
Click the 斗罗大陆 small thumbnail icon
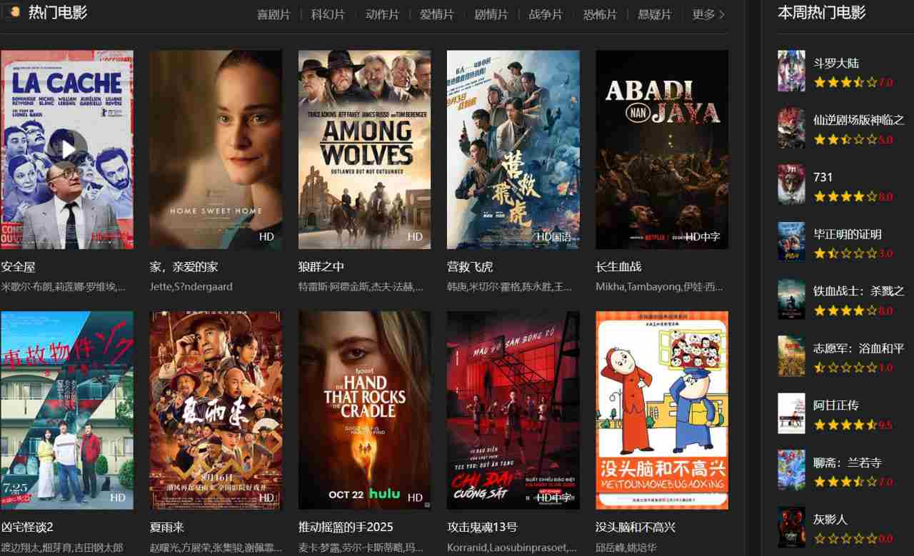coord(791,71)
